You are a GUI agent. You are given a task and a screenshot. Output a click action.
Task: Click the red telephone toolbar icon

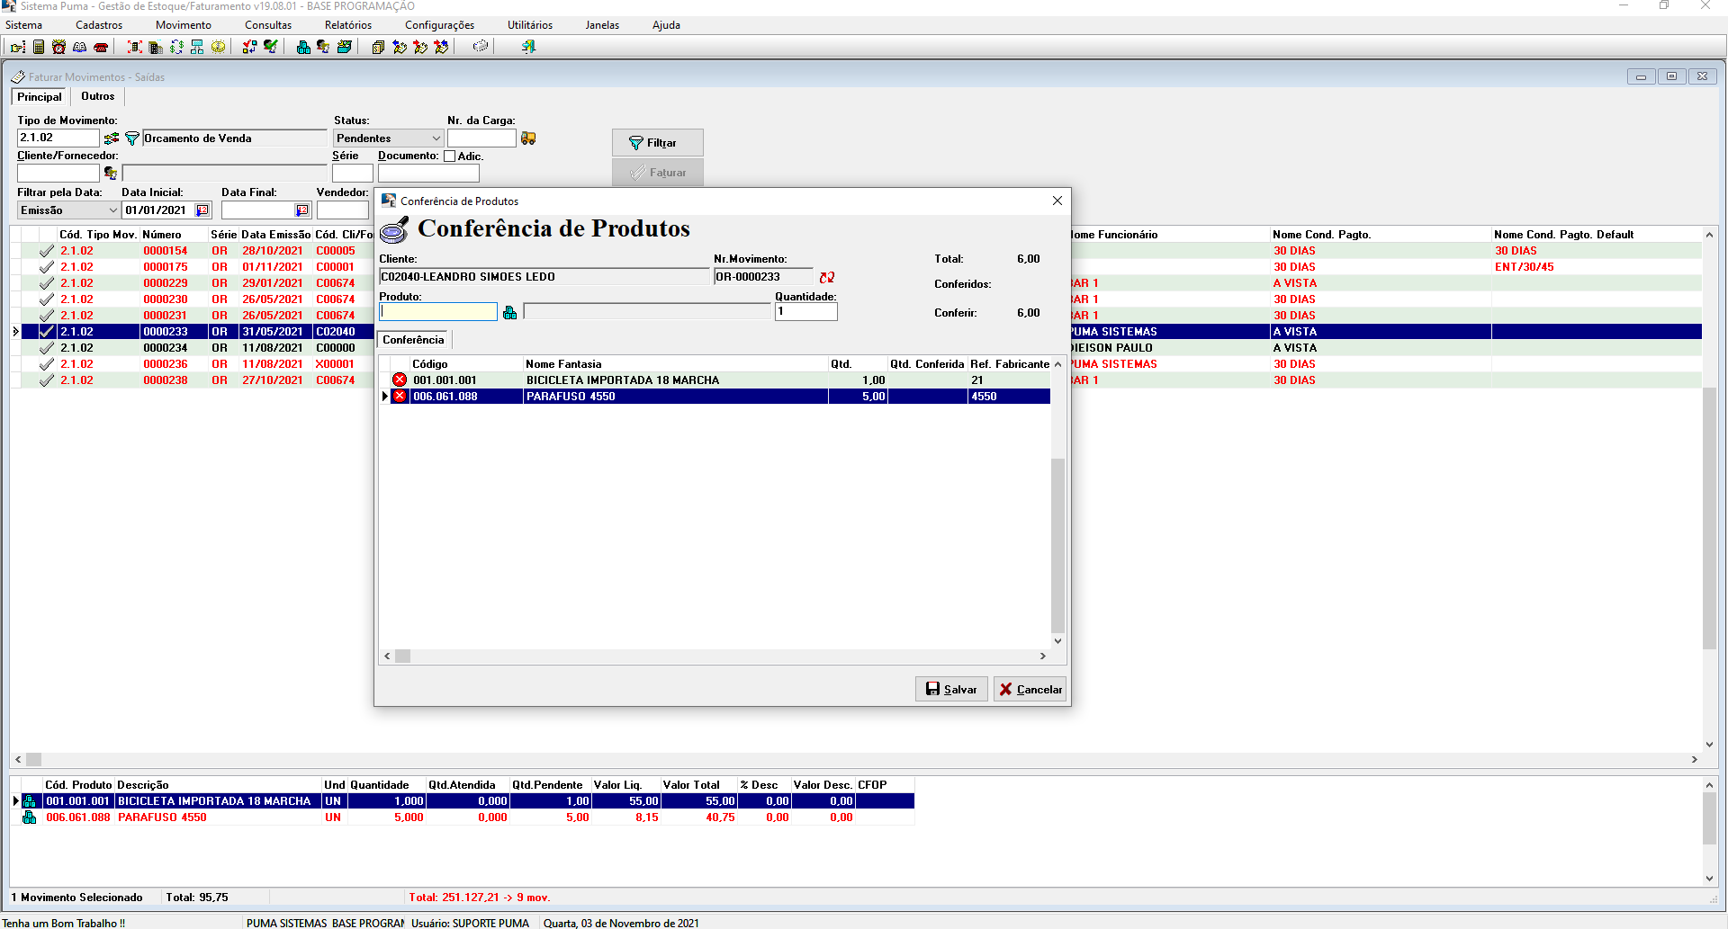point(101,47)
